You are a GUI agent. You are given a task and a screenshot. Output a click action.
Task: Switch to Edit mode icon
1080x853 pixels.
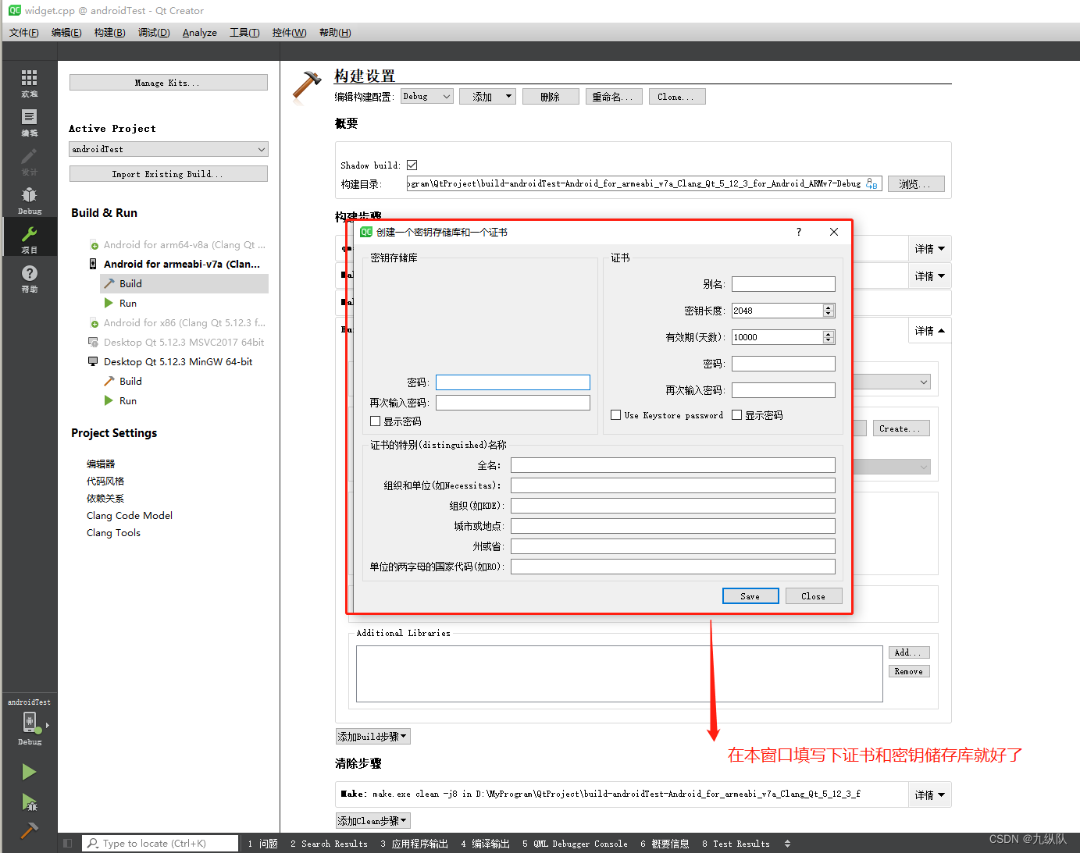tap(29, 122)
